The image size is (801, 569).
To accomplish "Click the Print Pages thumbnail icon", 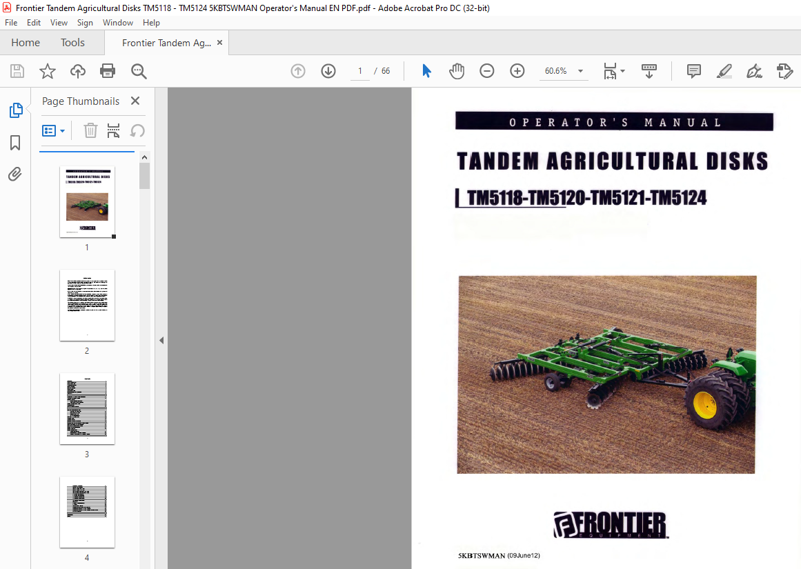I will pyautogui.click(x=113, y=131).
